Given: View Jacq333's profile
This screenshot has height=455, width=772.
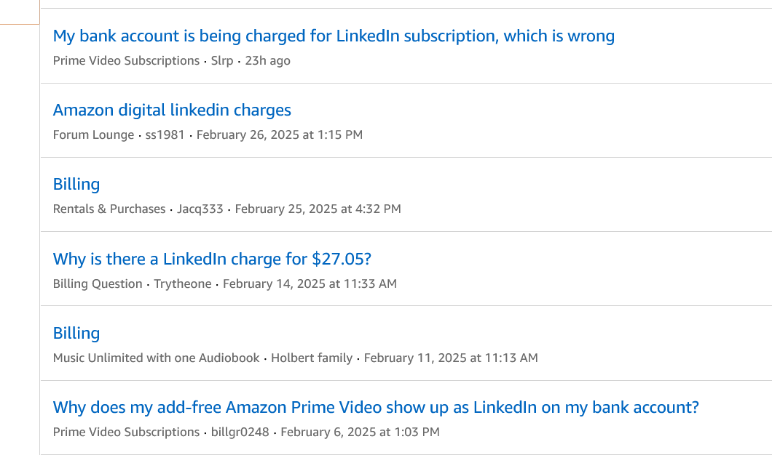Looking at the screenshot, I should tap(200, 209).
